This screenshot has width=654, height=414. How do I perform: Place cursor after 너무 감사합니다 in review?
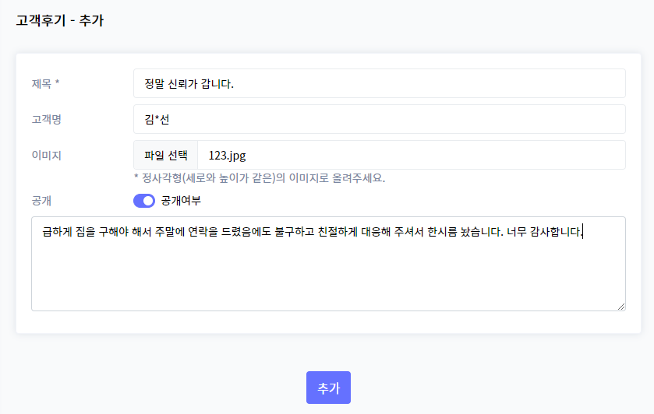click(x=583, y=232)
